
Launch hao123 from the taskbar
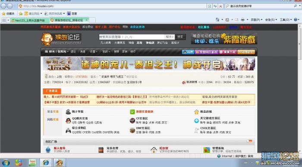pos(32,163)
